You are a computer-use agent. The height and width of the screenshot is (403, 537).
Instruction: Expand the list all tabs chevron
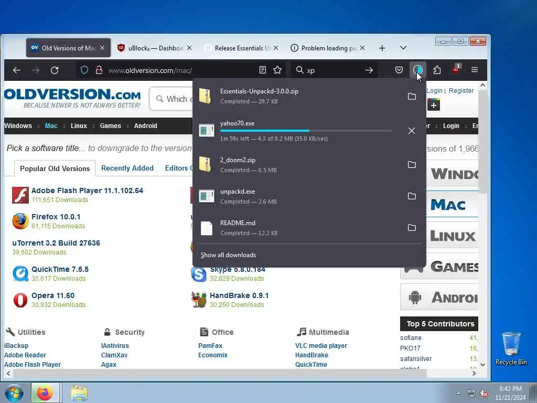coord(403,48)
